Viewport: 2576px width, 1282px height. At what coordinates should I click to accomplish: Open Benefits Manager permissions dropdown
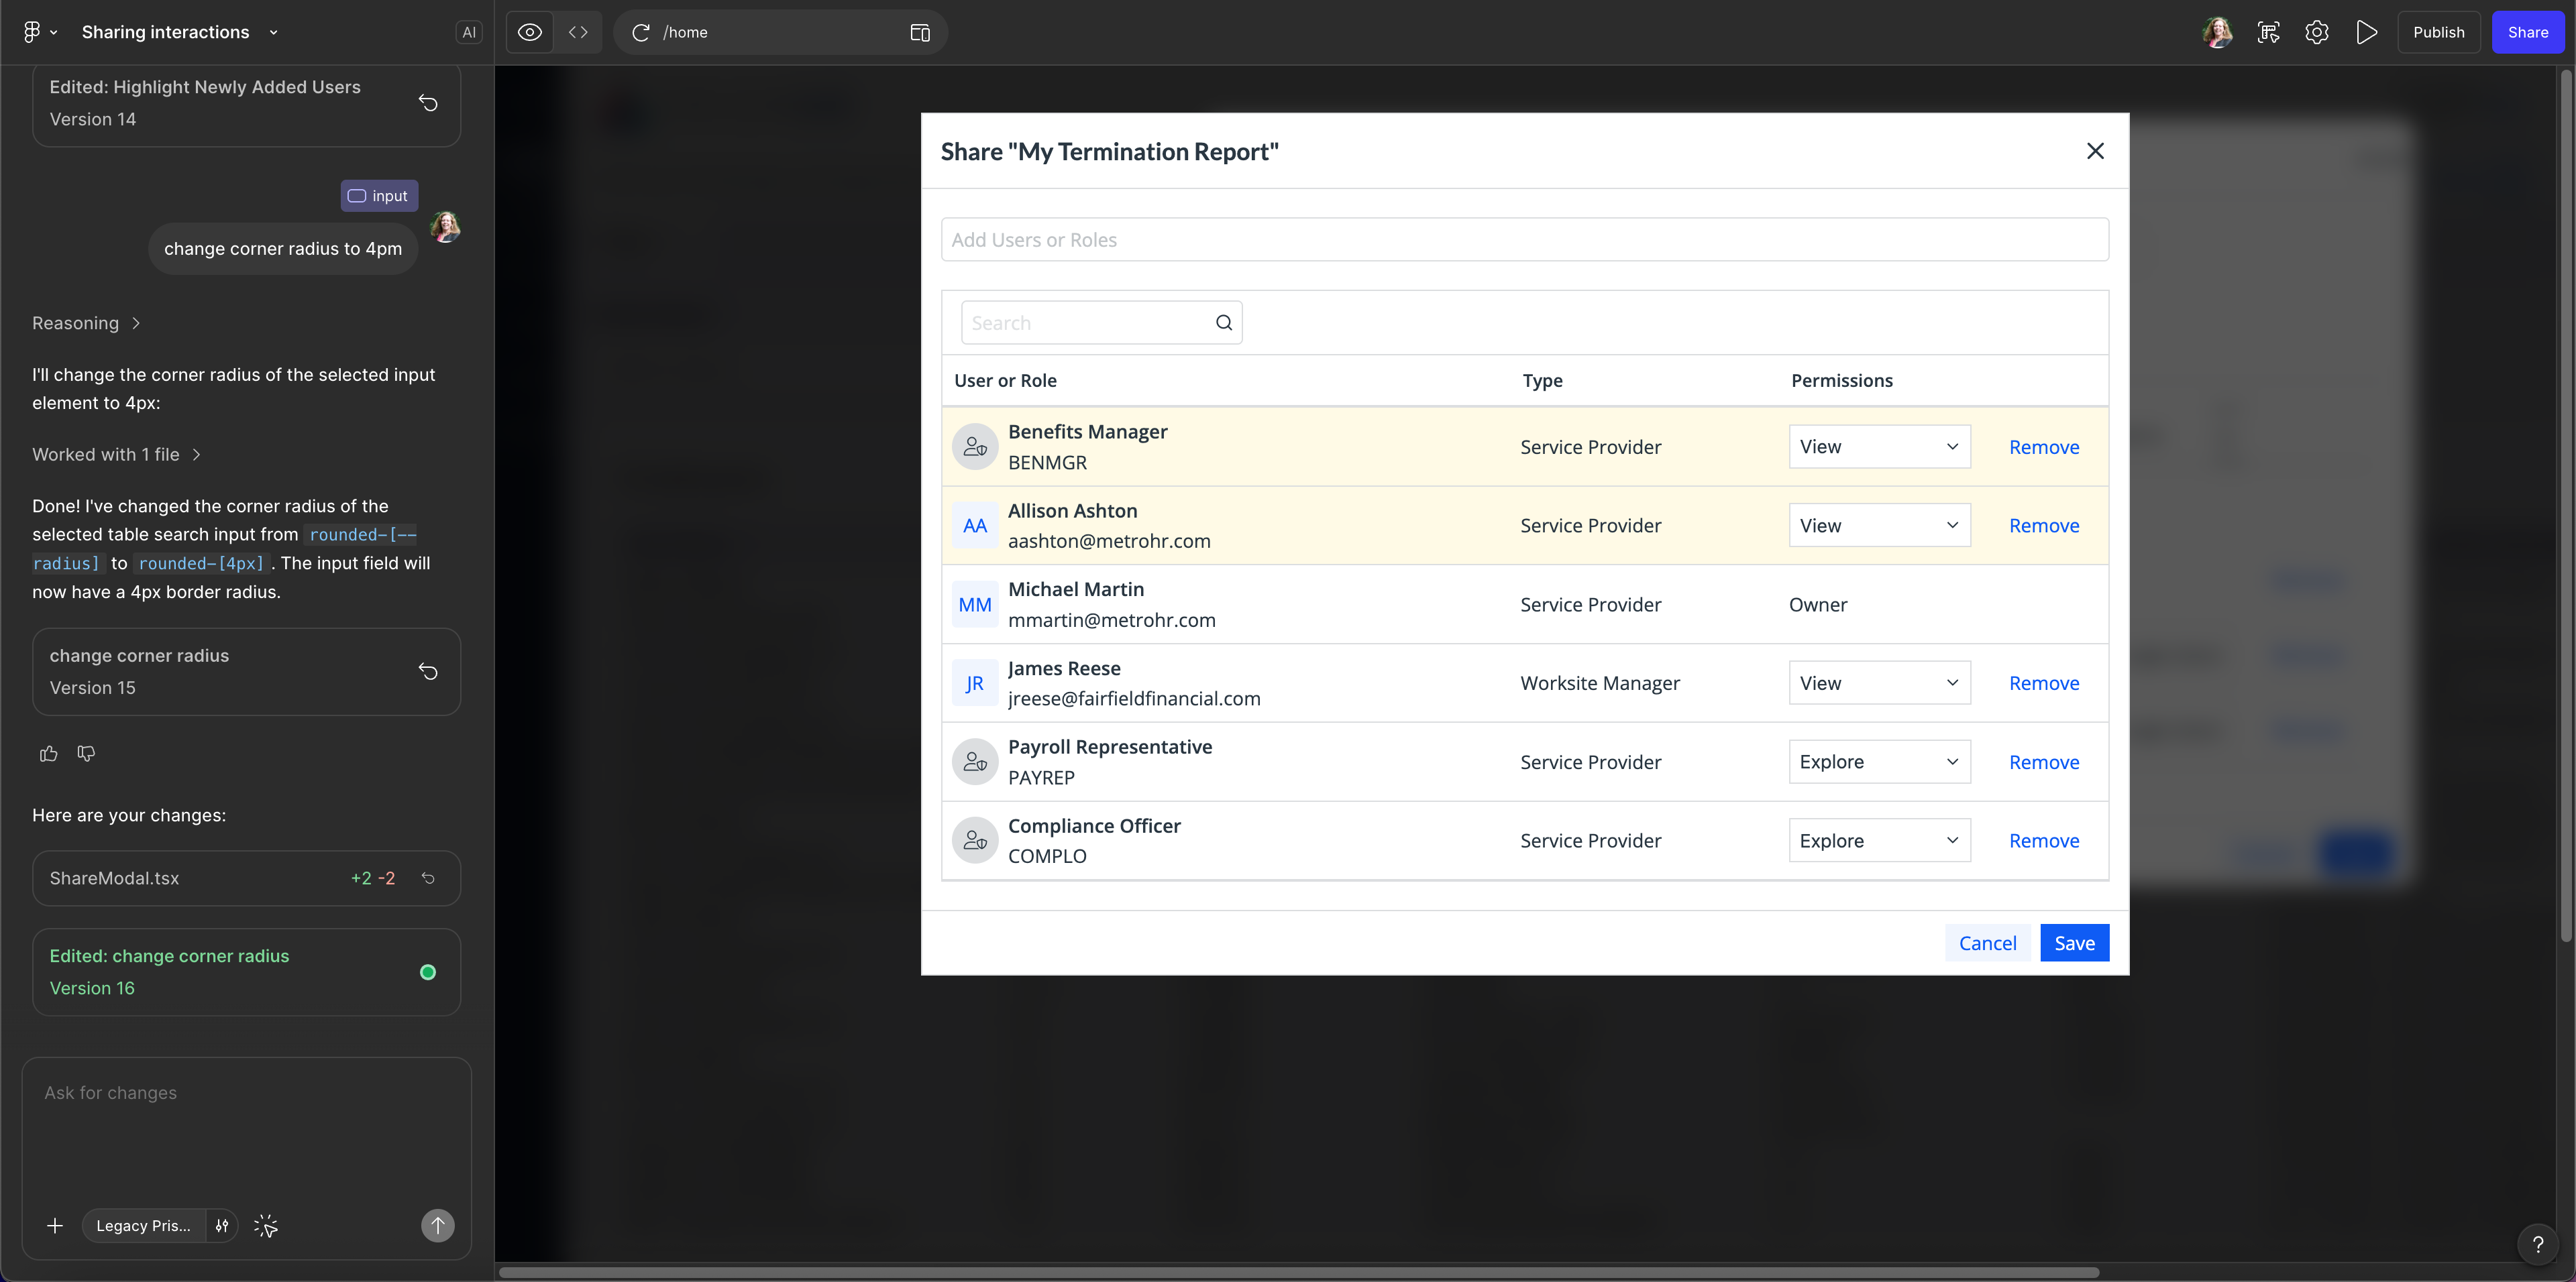point(1878,447)
